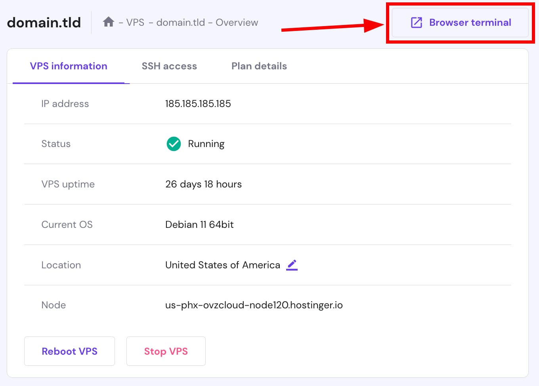Screen dimensions: 539x386
Task: Click the home icon in the breadcrumb
Action: [108, 22]
